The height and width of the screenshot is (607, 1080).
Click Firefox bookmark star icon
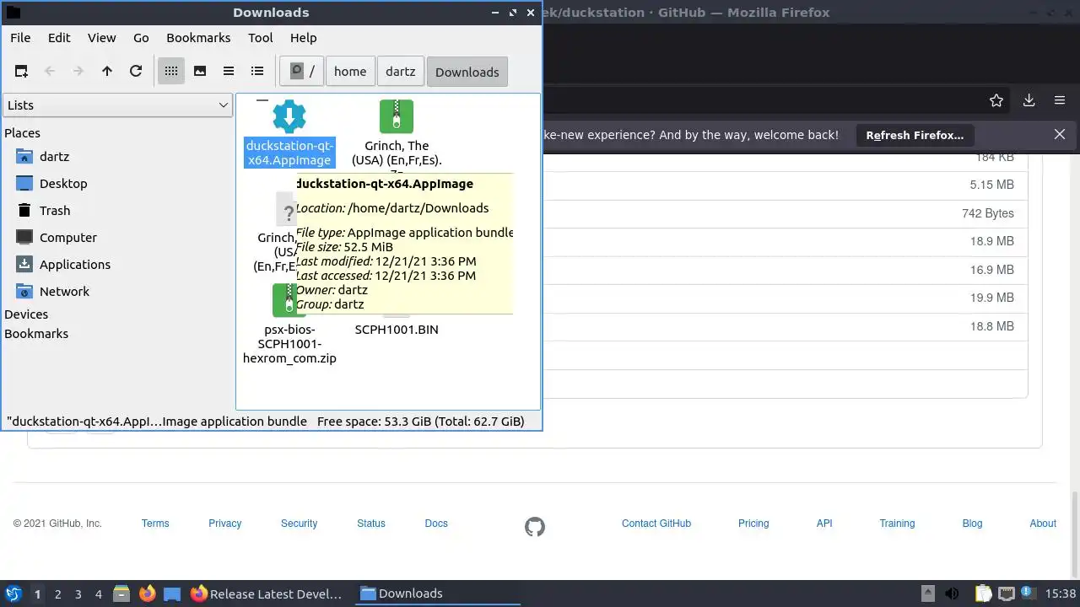tap(996, 100)
